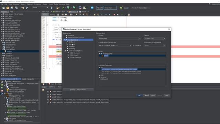Click the red toggle breakpoint editor icon
Viewport: 220px width, 124px height.
pyautogui.click(x=114, y=14)
